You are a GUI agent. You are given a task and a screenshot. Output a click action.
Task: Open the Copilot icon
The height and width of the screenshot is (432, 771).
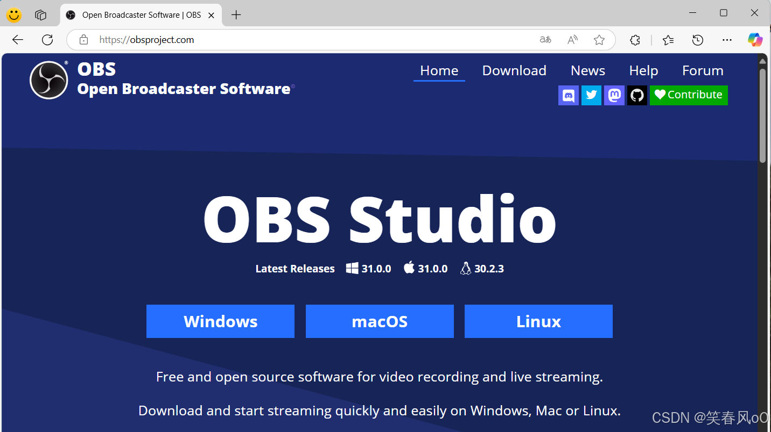tap(755, 40)
